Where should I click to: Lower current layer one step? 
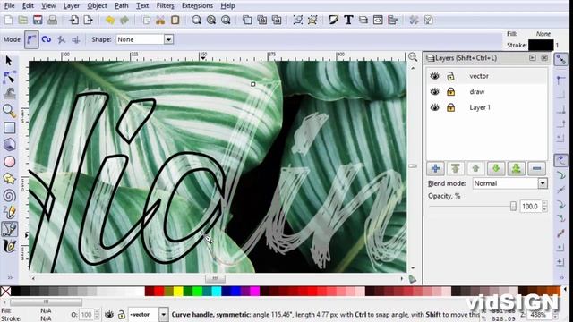(x=496, y=168)
